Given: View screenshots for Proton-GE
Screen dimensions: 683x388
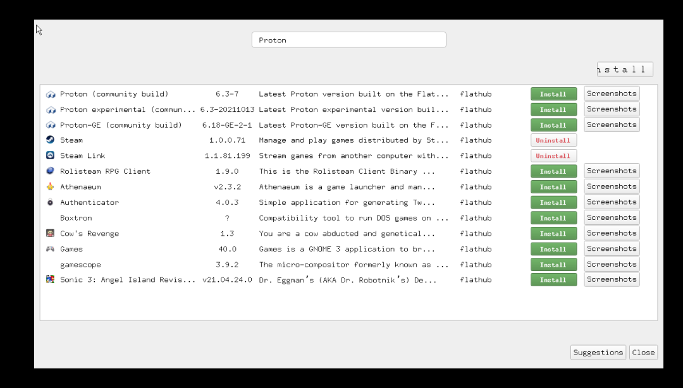Looking at the screenshot, I should click(612, 124).
